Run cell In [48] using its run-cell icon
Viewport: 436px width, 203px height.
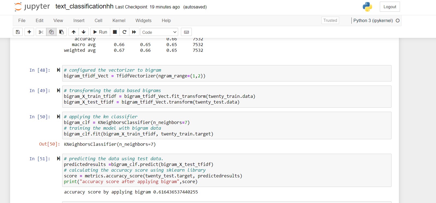click(58, 70)
